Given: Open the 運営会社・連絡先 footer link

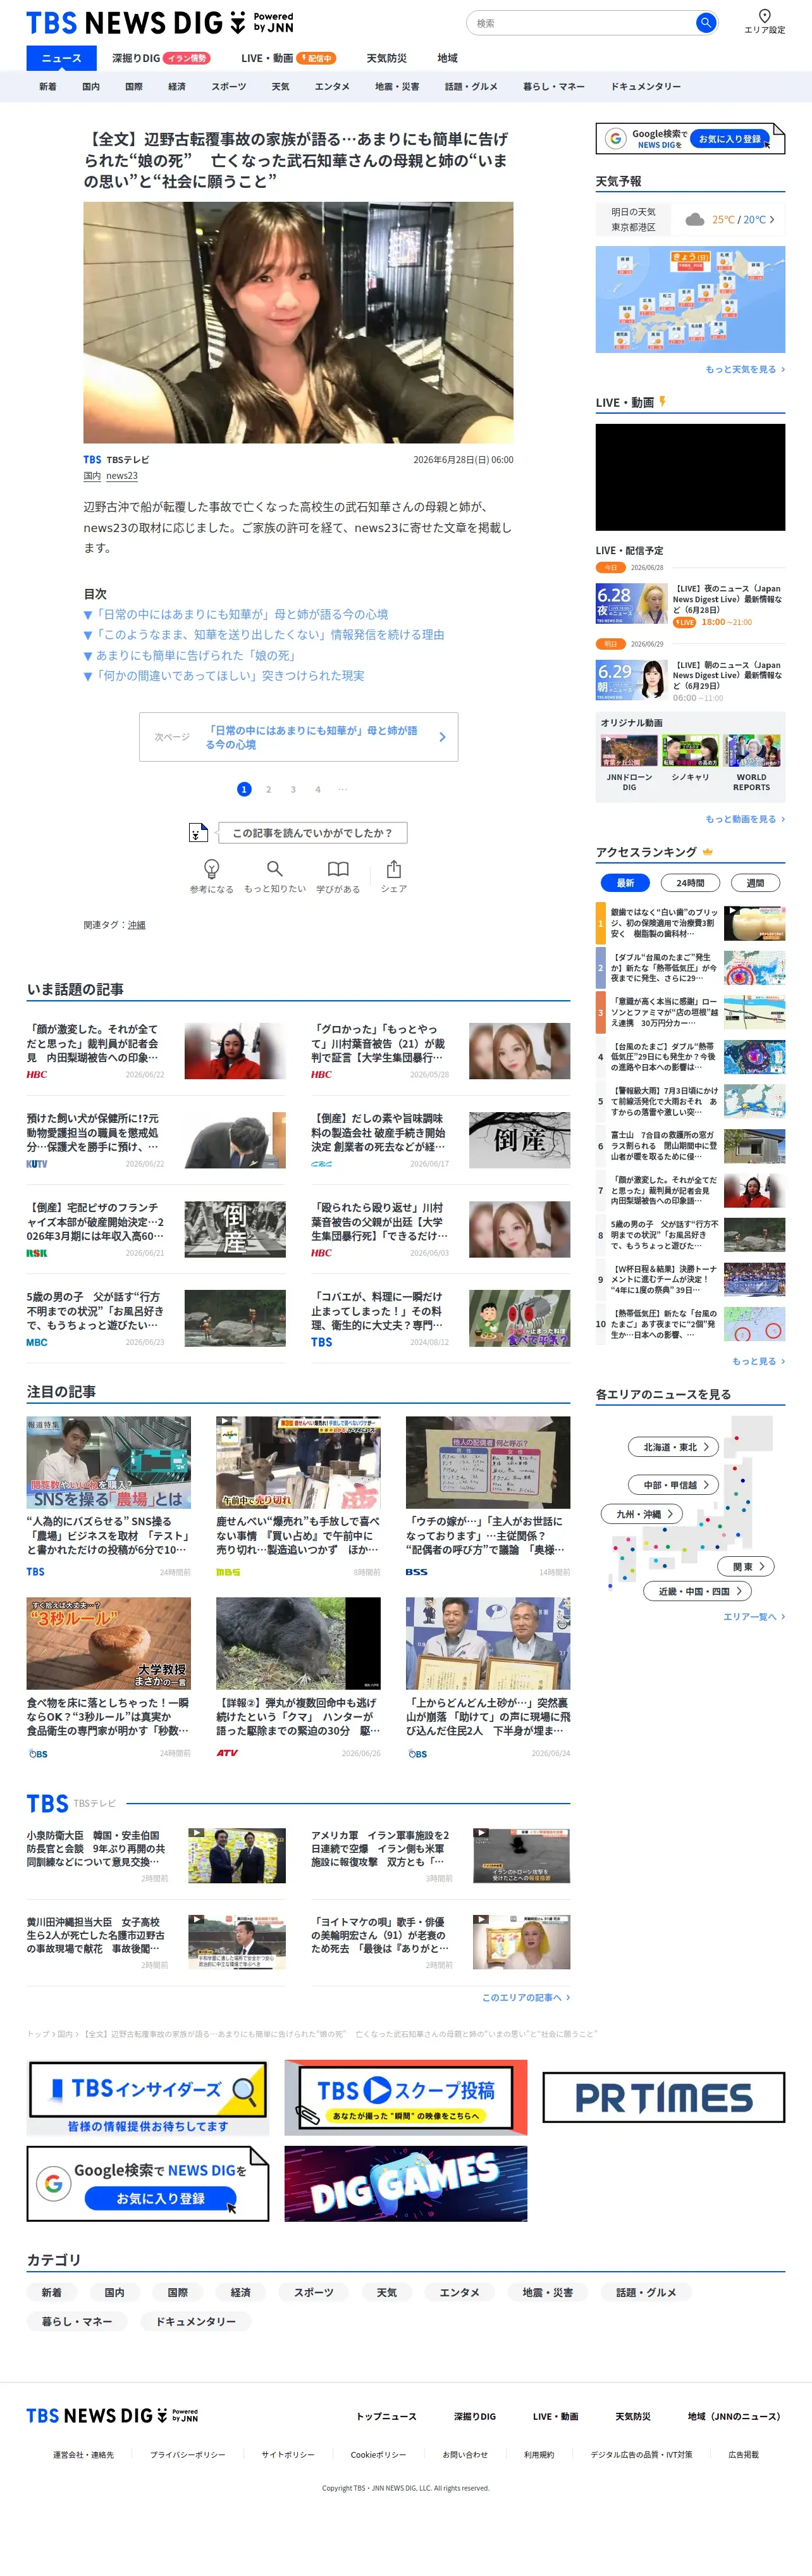Looking at the screenshot, I should pyautogui.click(x=83, y=2454).
